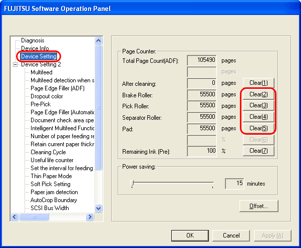301x248 pixels.
Task: Open Set the interval for feeding item
Action: point(62,168)
